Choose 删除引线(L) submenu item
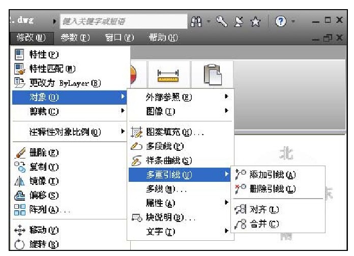354x256 pixels. pyautogui.click(x=273, y=189)
